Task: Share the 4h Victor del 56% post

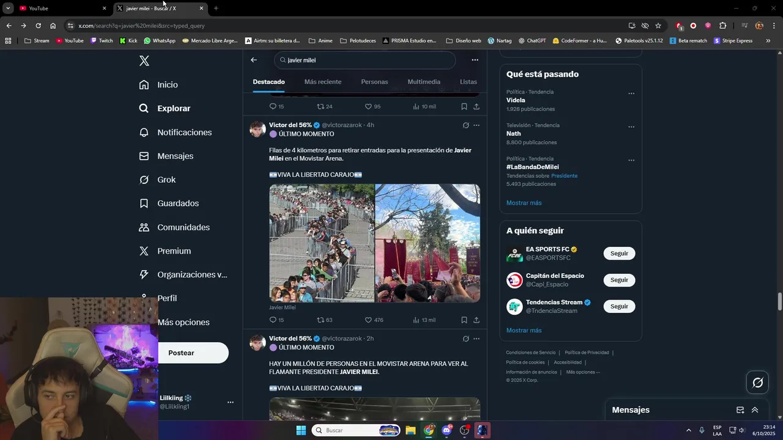Action: [x=477, y=320]
